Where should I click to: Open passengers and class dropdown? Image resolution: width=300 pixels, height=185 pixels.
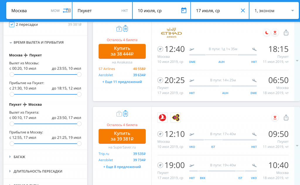coord(274,11)
